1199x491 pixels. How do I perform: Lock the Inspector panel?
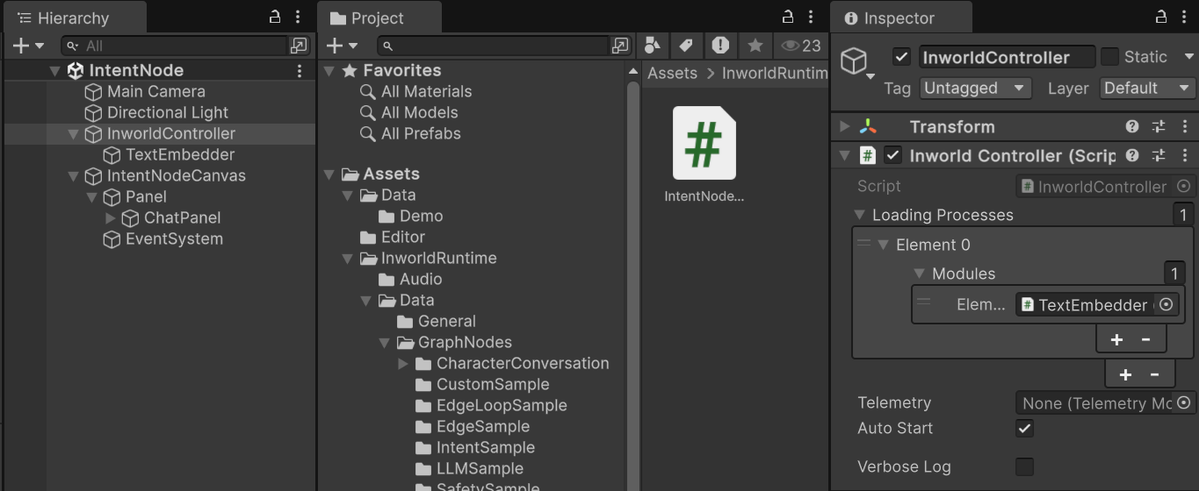pos(1161,18)
